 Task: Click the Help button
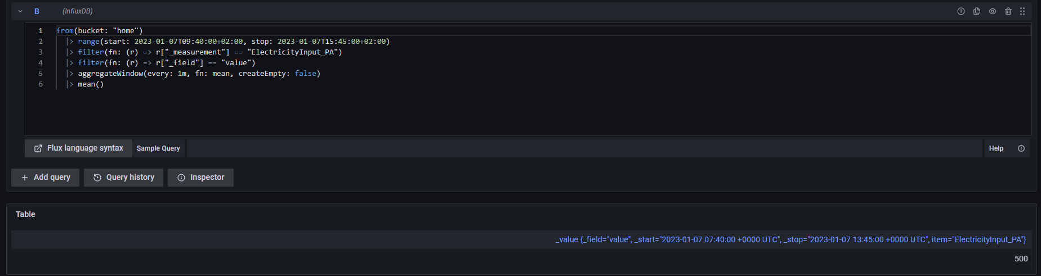tap(996, 148)
